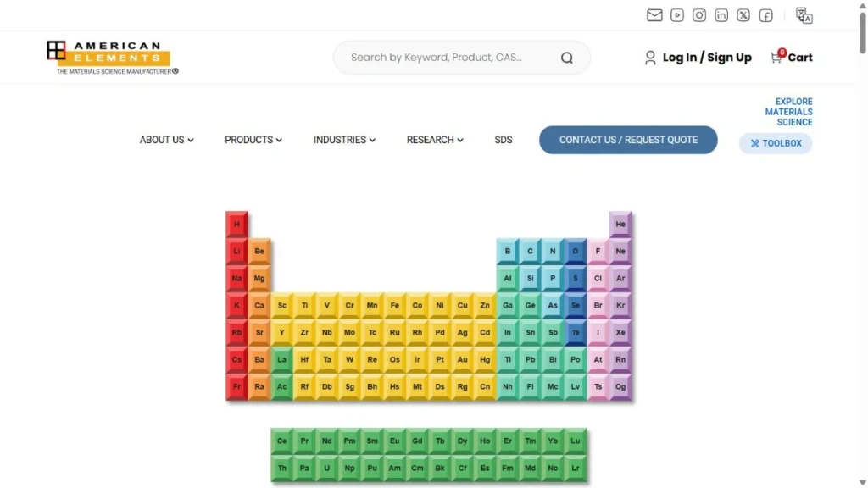Open the LinkedIn social icon
Viewport: 868px width, 488px height.
[x=721, y=15]
